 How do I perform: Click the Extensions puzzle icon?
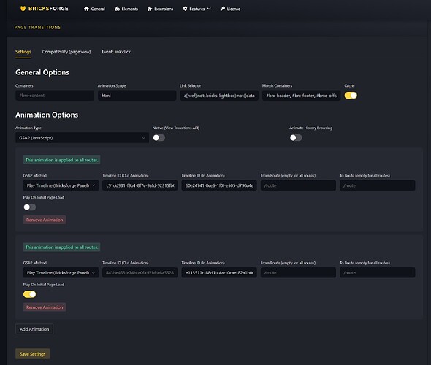(150, 9)
